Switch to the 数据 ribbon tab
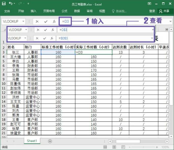This screenshot has width=174, height=150. 77,11
